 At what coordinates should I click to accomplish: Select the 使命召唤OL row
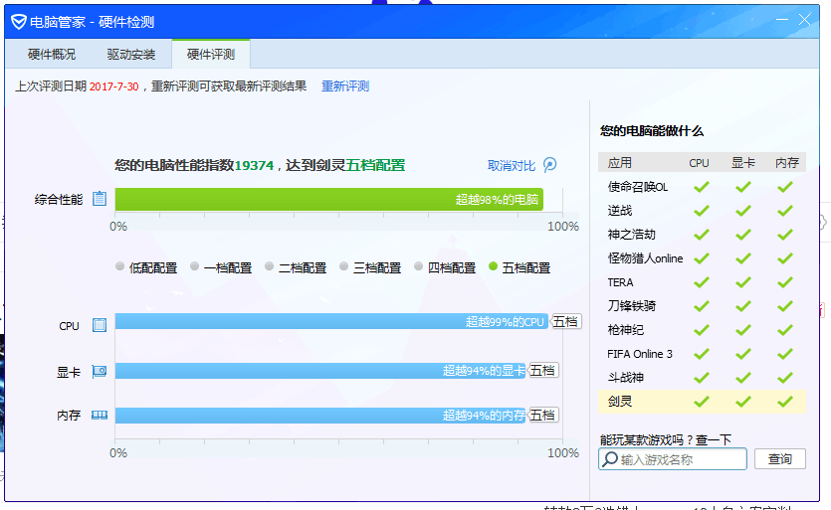click(x=702, y=187)
